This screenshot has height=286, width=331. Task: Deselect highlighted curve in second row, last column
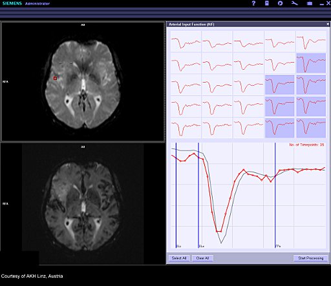point(311,63)
